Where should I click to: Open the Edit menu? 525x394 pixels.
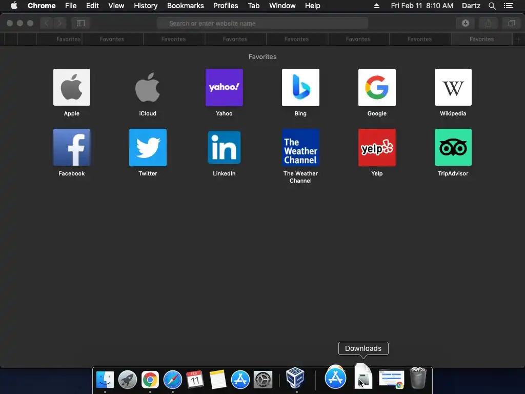[x=92, y=6]
